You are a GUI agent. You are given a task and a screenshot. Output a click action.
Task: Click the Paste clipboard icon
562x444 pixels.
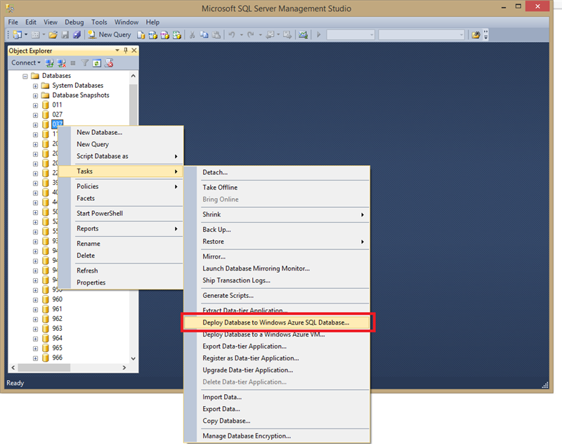tap(216, 34)
